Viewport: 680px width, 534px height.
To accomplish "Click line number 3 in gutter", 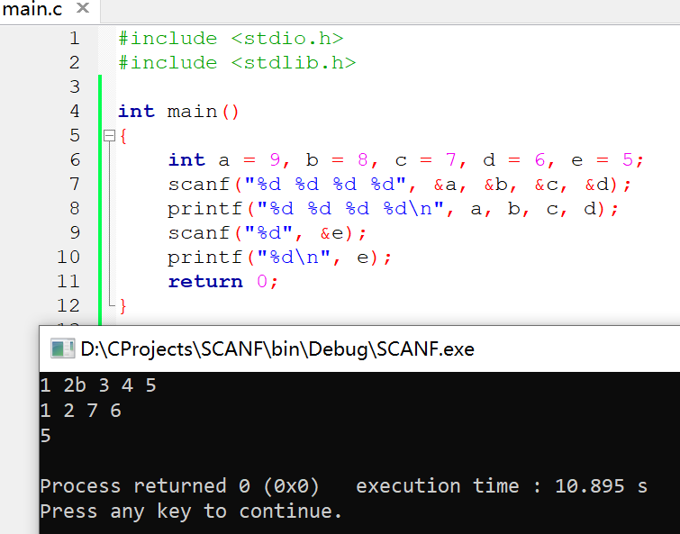I will point(75,87).
